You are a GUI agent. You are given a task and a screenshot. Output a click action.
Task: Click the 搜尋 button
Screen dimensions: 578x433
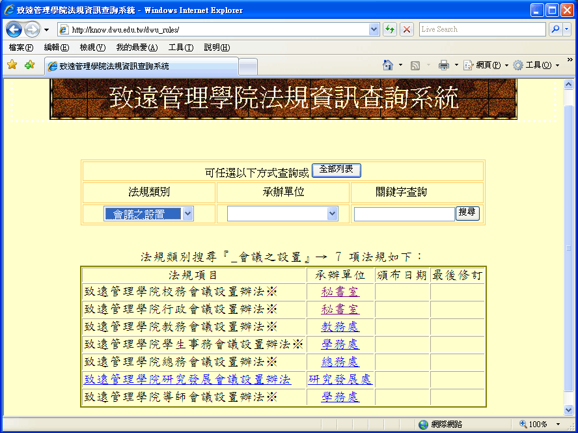pyautogui.click(x=467, y=213)
